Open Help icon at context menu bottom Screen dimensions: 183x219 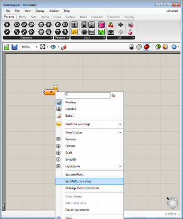59,218
